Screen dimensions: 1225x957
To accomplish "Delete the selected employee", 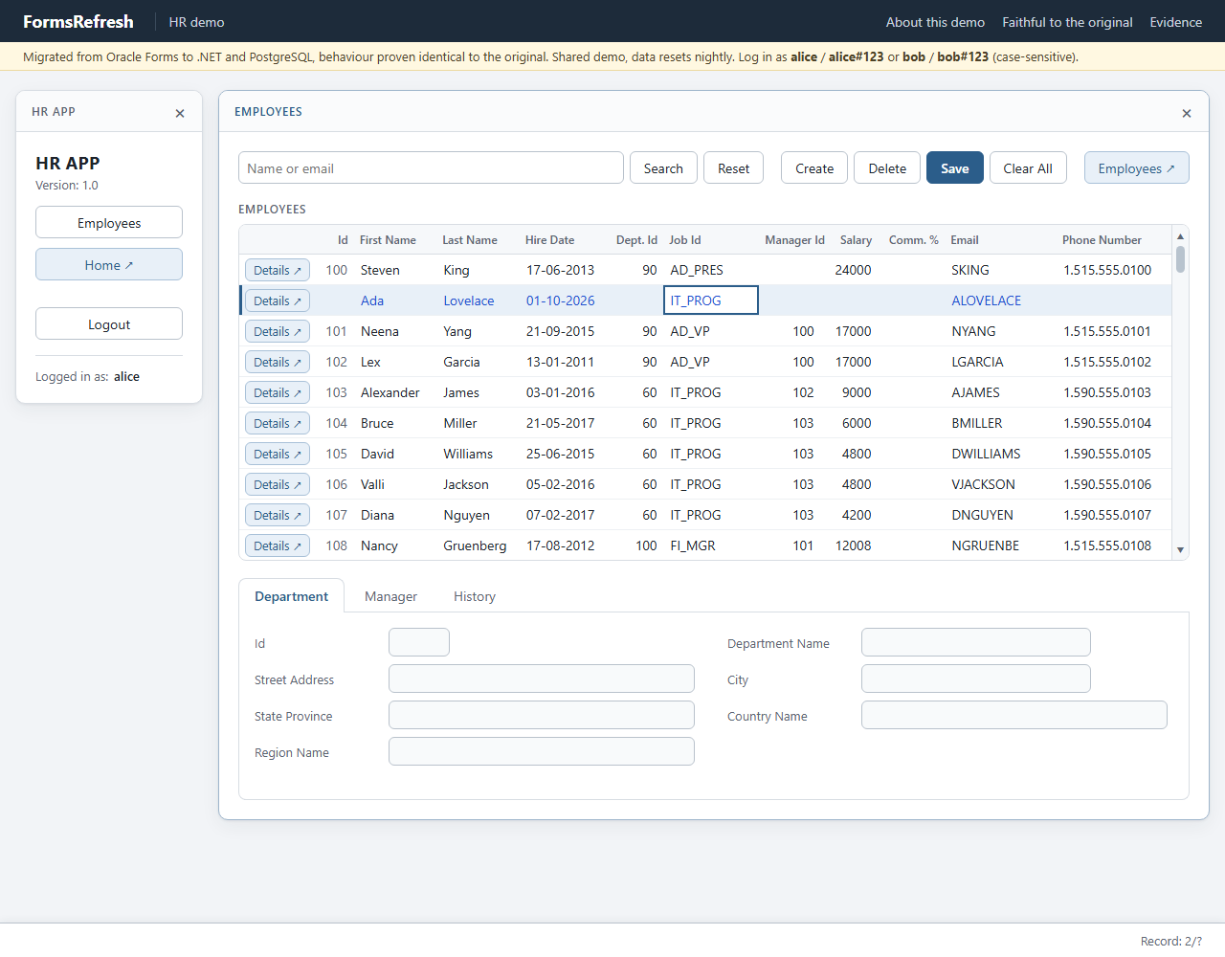I will click(887, 167).
